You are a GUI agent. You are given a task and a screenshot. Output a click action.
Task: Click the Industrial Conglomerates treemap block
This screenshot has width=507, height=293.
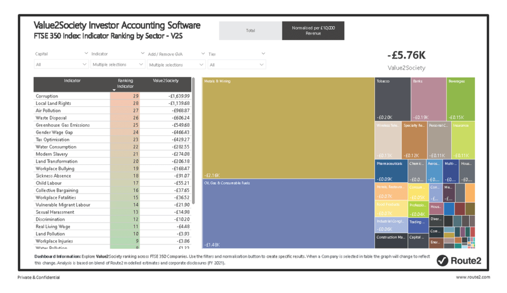pos(391,225)
